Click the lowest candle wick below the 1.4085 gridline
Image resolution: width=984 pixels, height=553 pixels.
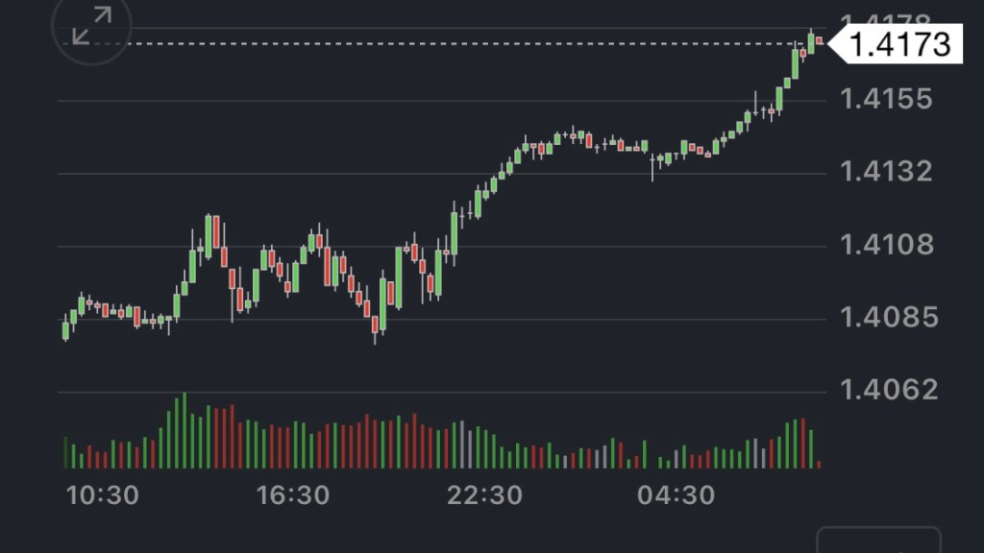[x=375, y=336]
